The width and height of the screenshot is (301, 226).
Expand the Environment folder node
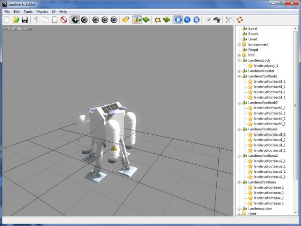coord(239,44)
